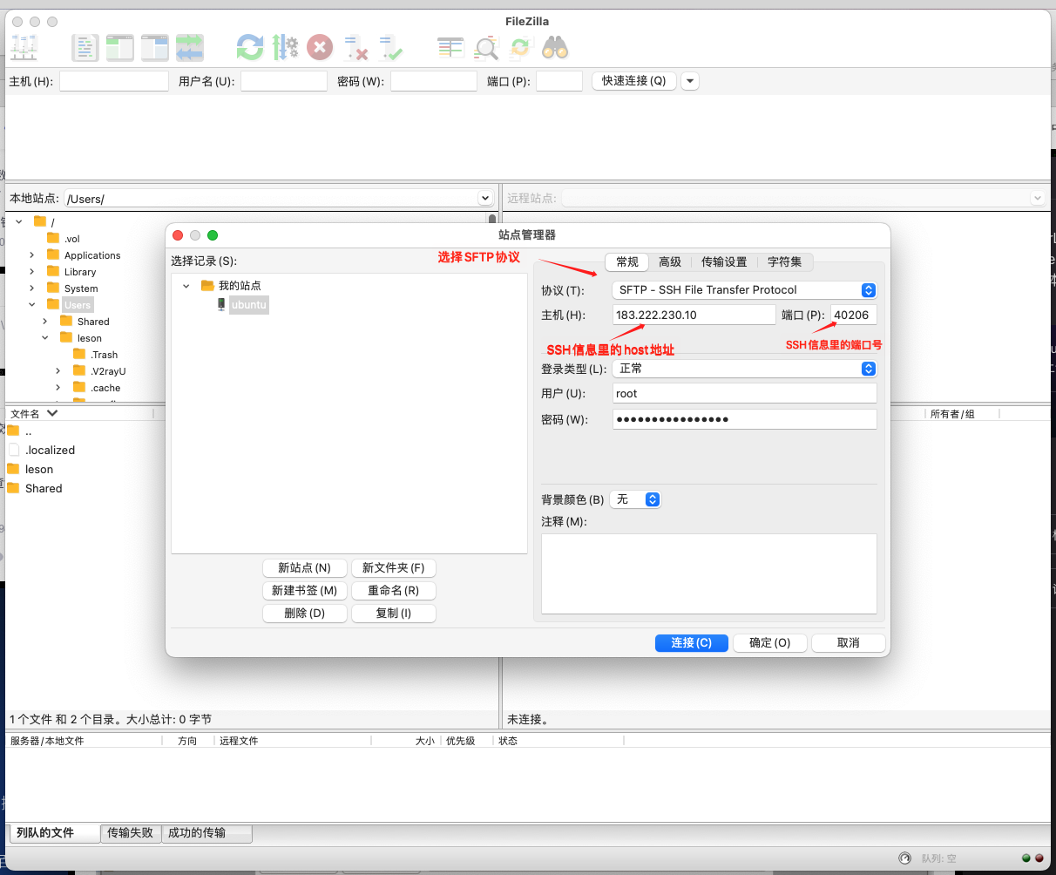Image resolution: width=1056 pixels, height=875 pixels.
Task: Click the 主机 host field in dialog
Action: [x=694, y=315]
